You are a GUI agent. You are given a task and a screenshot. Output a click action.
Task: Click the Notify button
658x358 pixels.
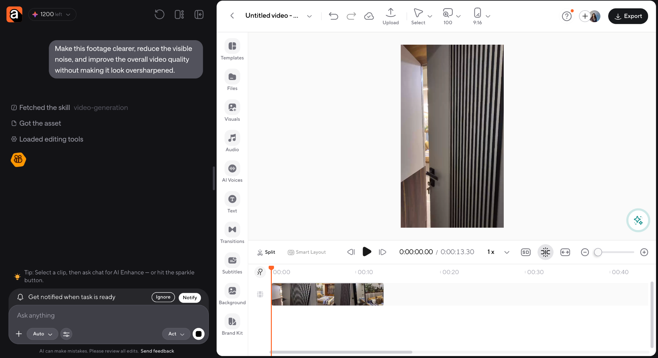tap(190, 298)
